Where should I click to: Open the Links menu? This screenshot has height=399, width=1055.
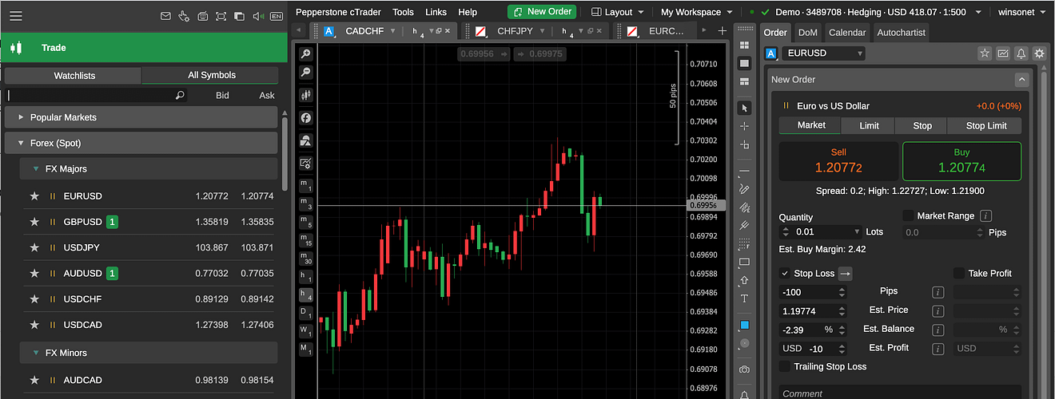[x=436, y=12]
